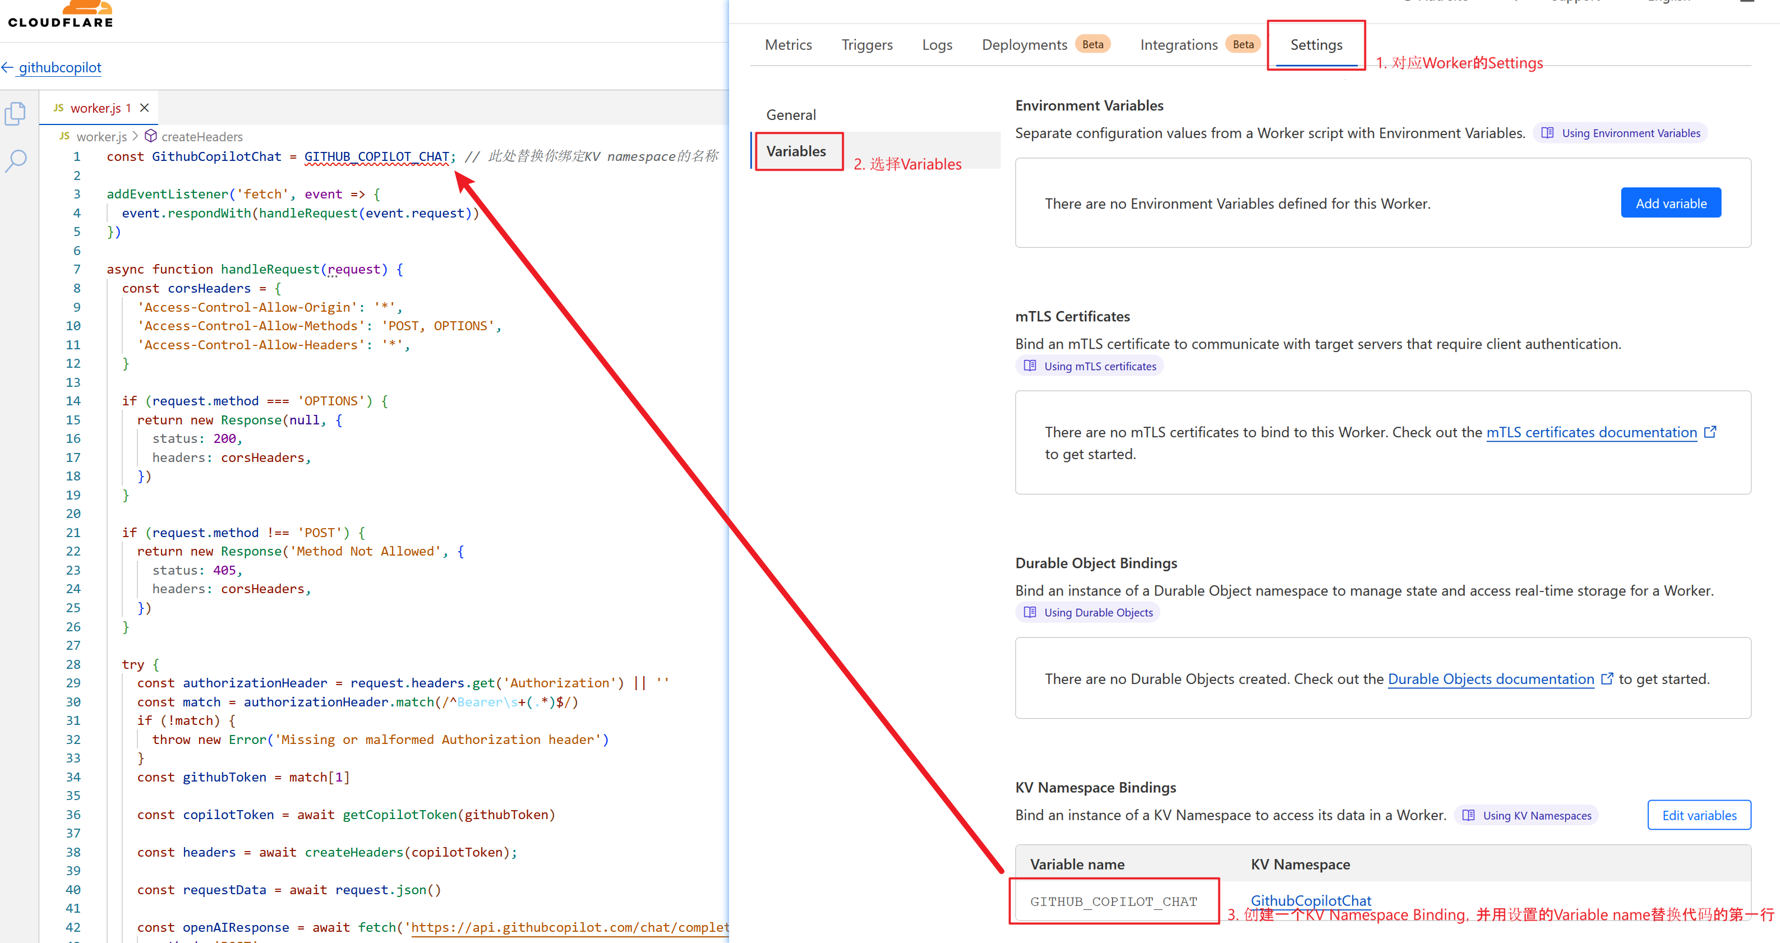Open Using KV Namespaces docs badge
This screenshot has width=1780, height=943.
pyautogui.click(x=1527, y=815)
